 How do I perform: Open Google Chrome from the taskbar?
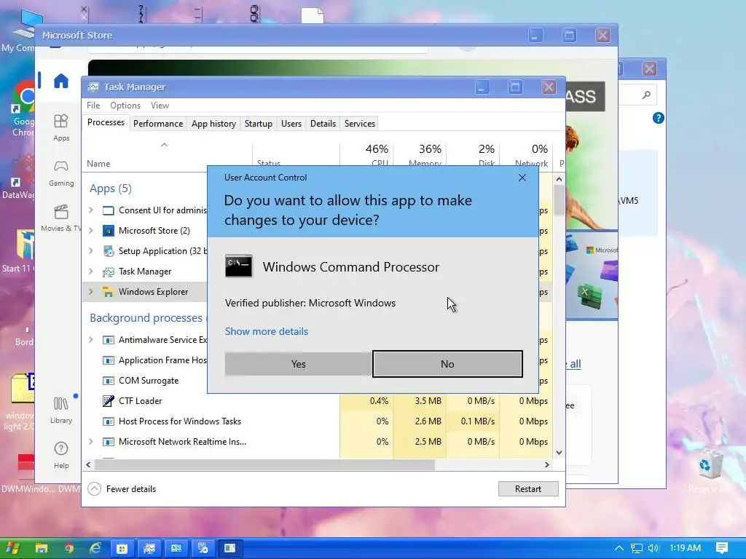click(69, 548)
